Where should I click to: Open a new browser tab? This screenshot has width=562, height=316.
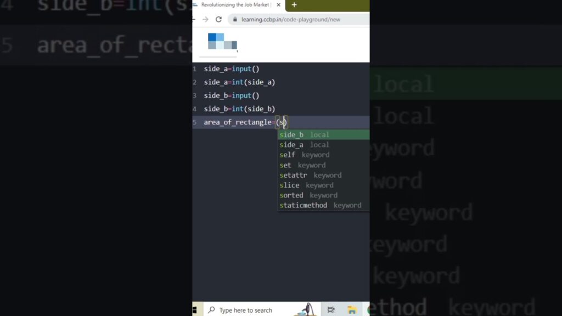294,5
